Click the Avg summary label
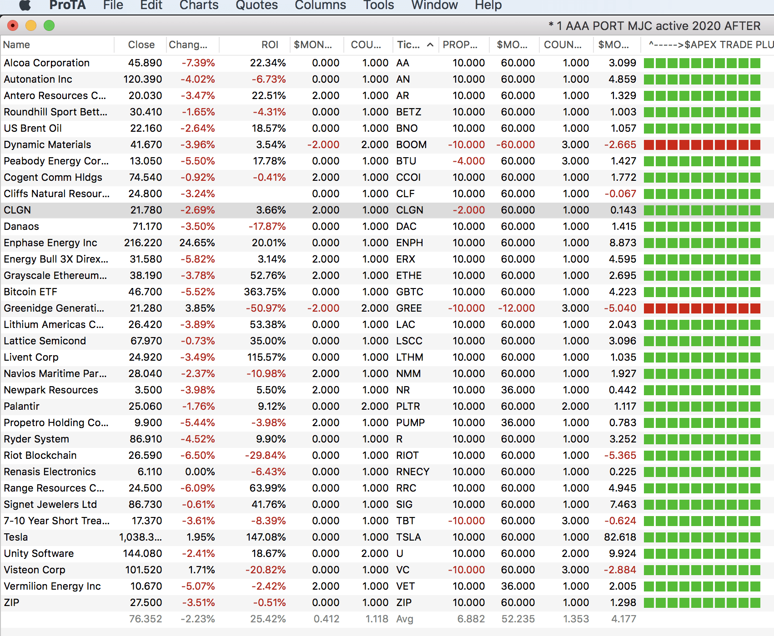 pyautogui.click(x=405, y=619)
